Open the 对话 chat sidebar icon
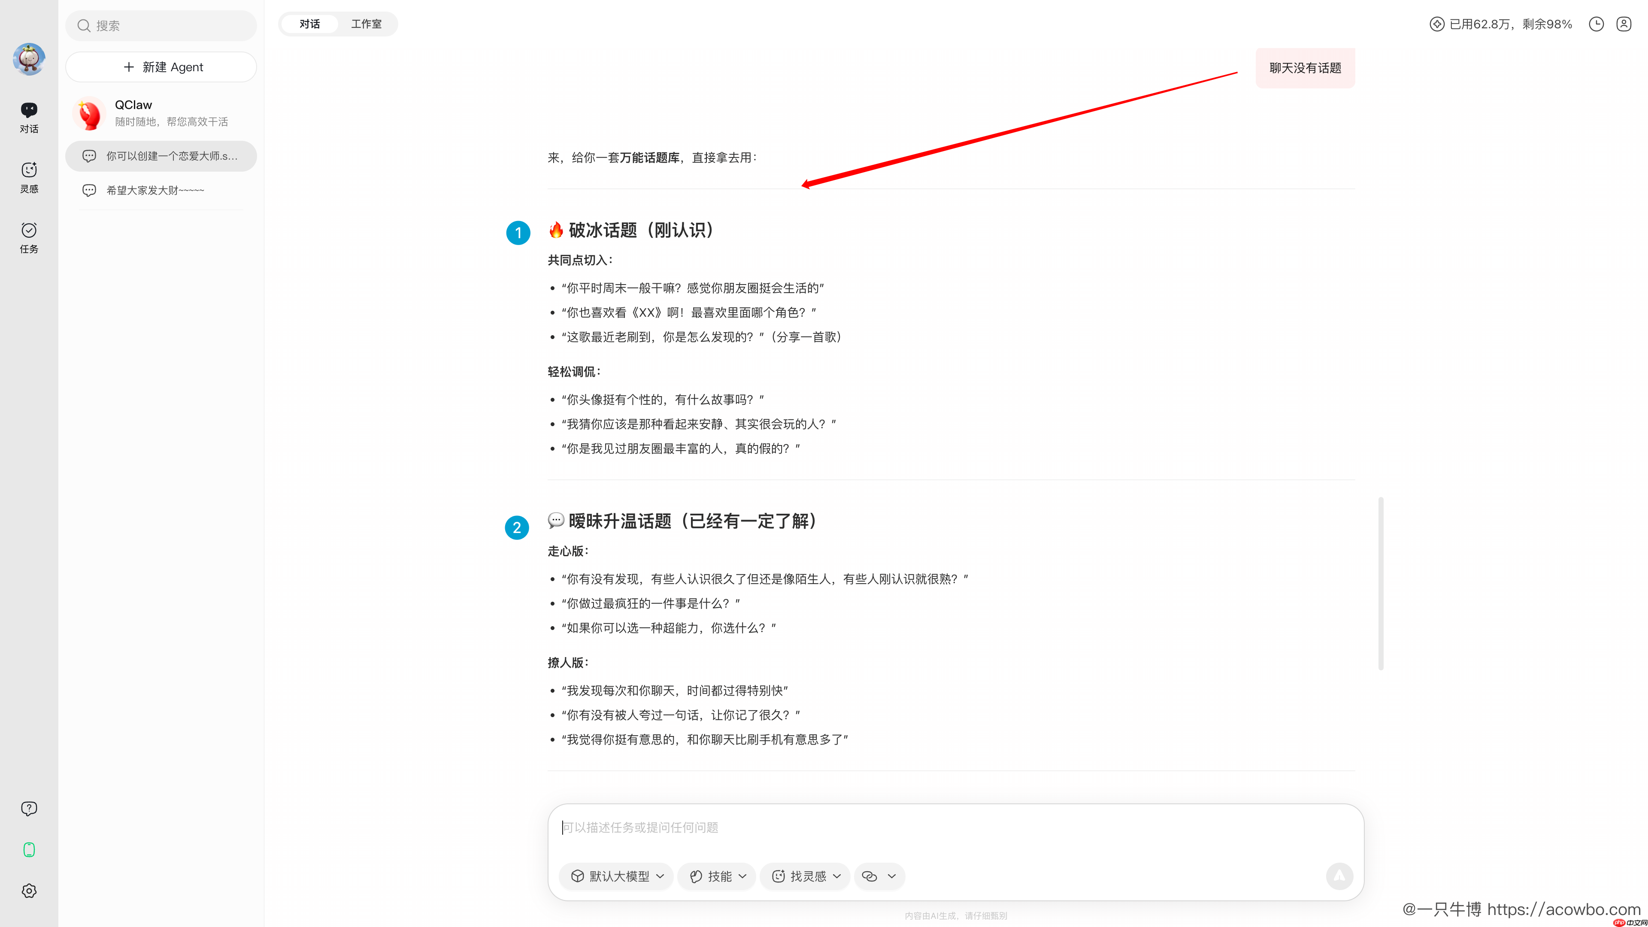This screenshot has width=1648, height=927. pos(29,118)
